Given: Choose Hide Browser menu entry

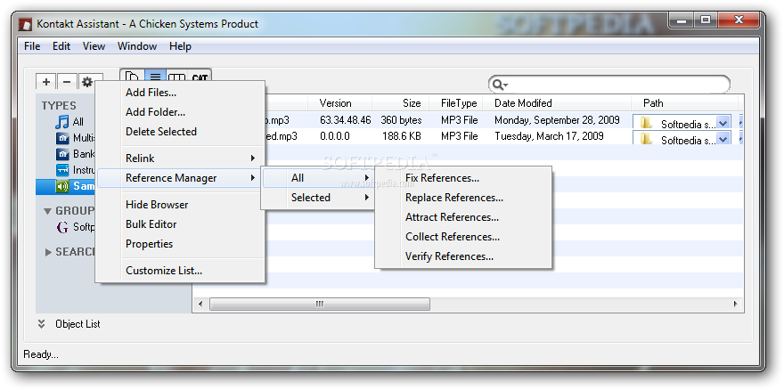Looking at the screenshot, I should tap(180, 205).
